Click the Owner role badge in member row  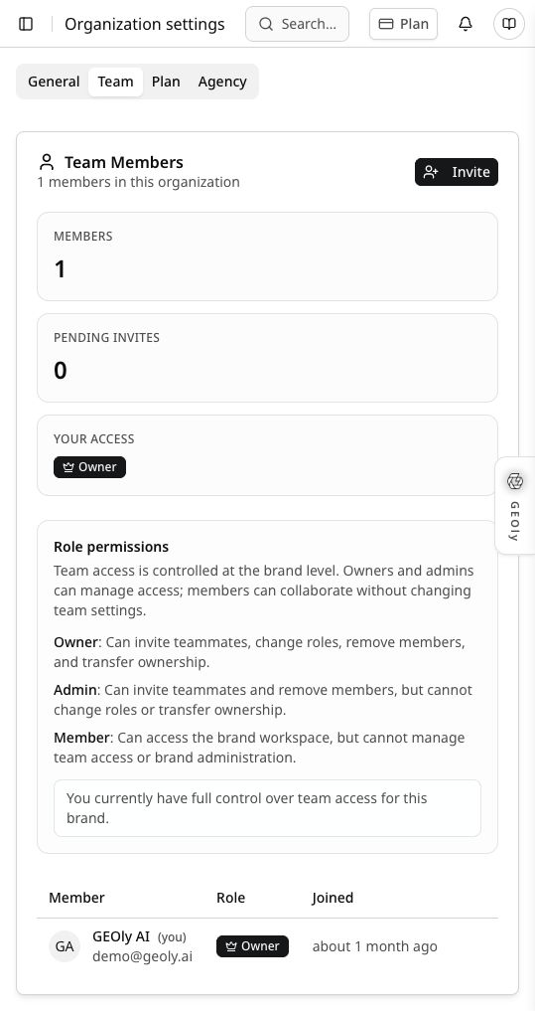pos(252,946)
